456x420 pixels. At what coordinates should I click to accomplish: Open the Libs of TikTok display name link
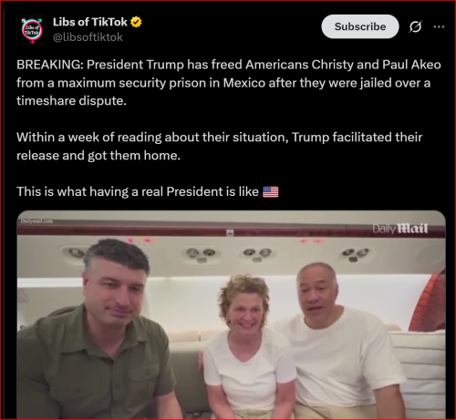coord(90,22)
